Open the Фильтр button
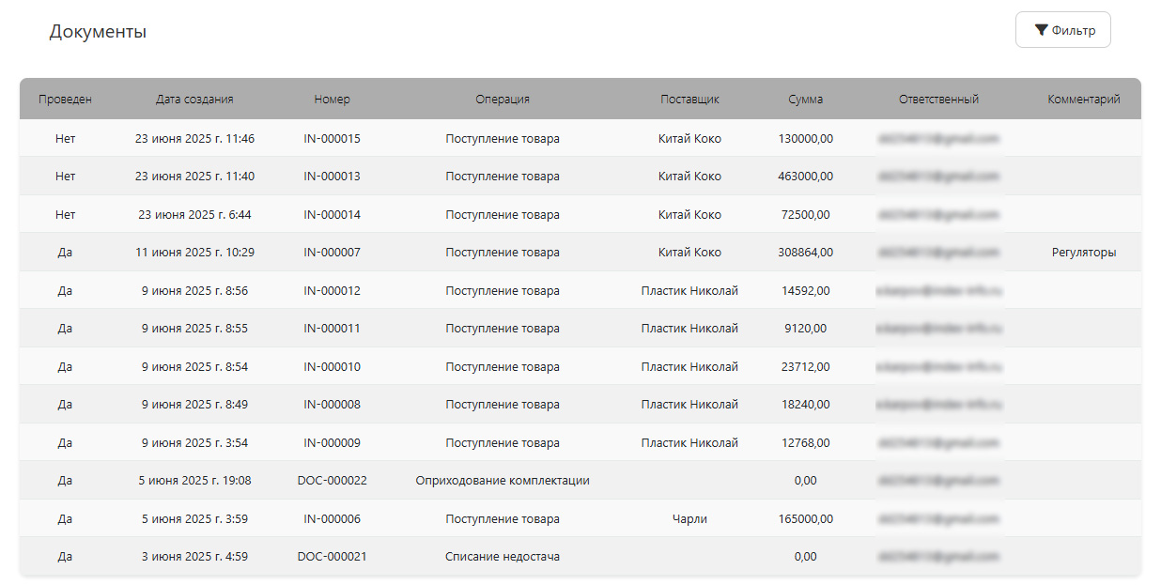The width and height of the screenshot is (1161, 585). 1063,30
